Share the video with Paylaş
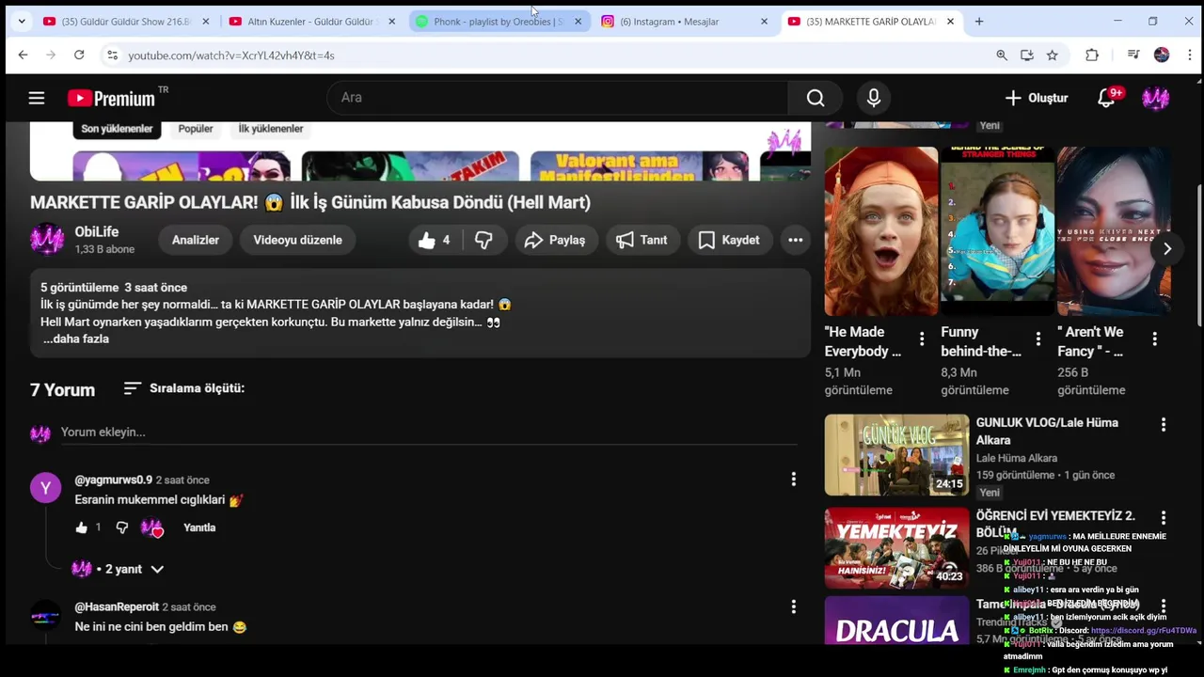Screen dimensions: 1204x677 pyautogui.click(x=555, y=240)
